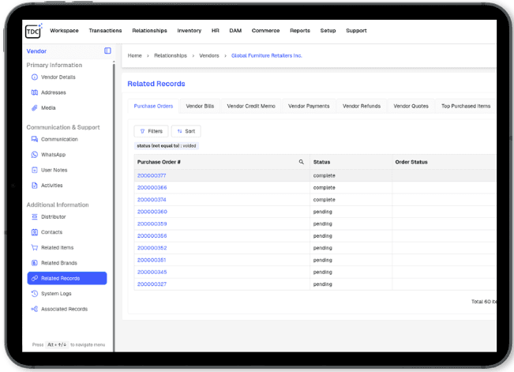The height and width of the screenshot is (372, 514).
Task: Open purchase order 200000351
Action: point(152,260)
